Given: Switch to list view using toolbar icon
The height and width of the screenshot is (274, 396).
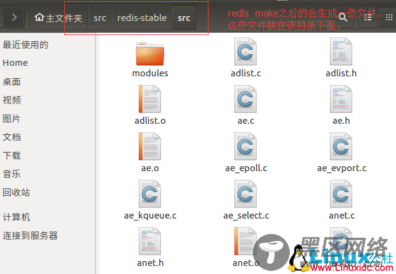Looking at the screenshot, I should click(x=368, y=17).
